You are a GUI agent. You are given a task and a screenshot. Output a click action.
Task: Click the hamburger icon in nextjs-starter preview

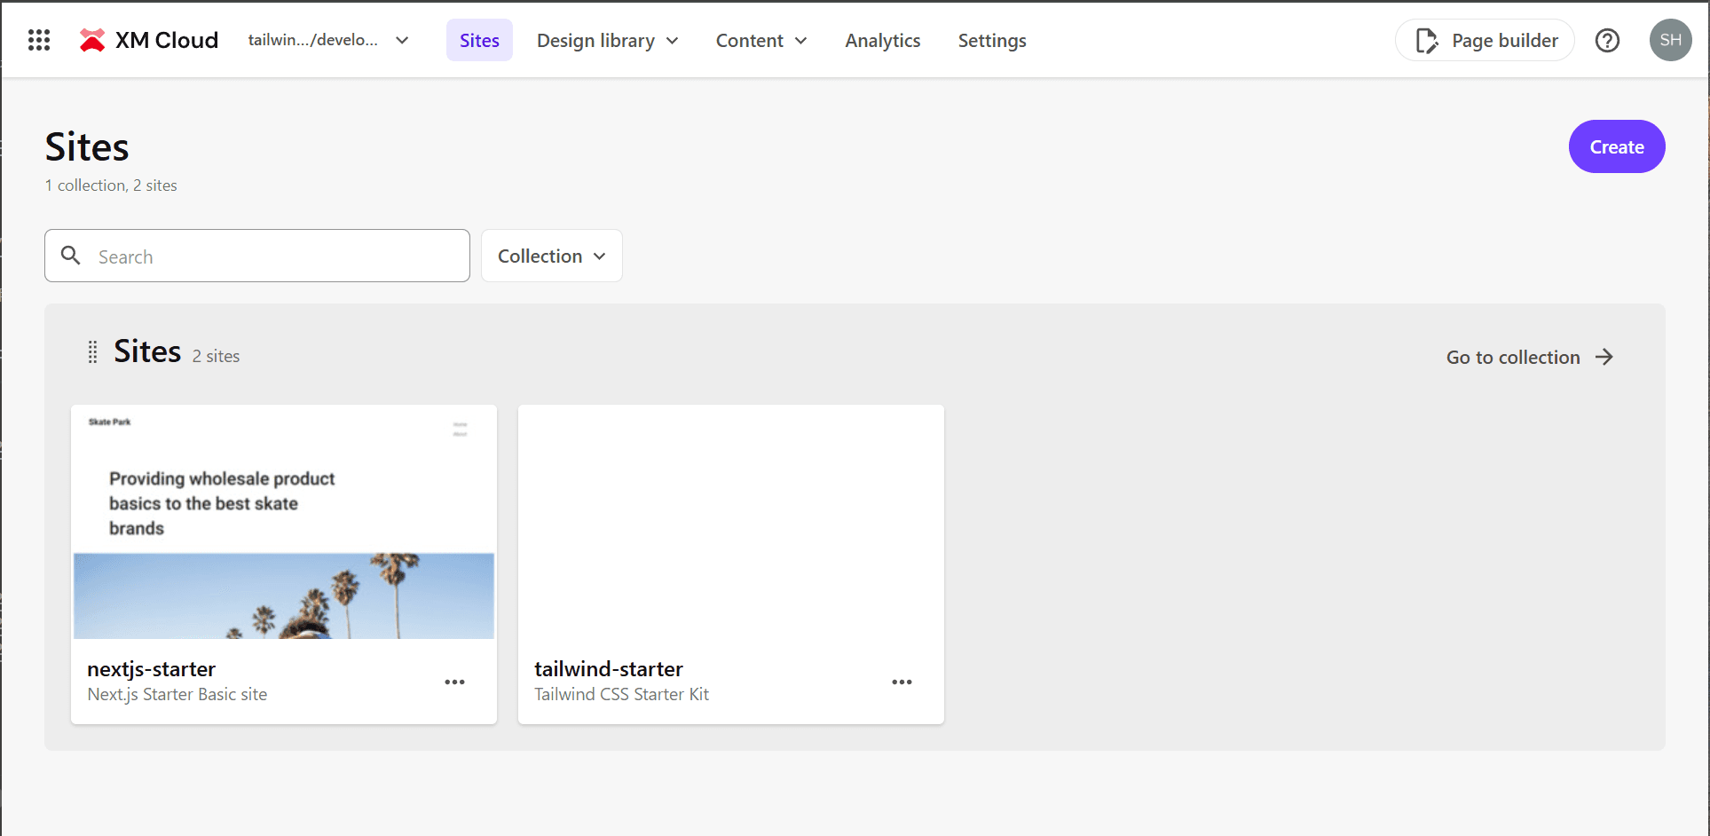(x=460, y=429)
